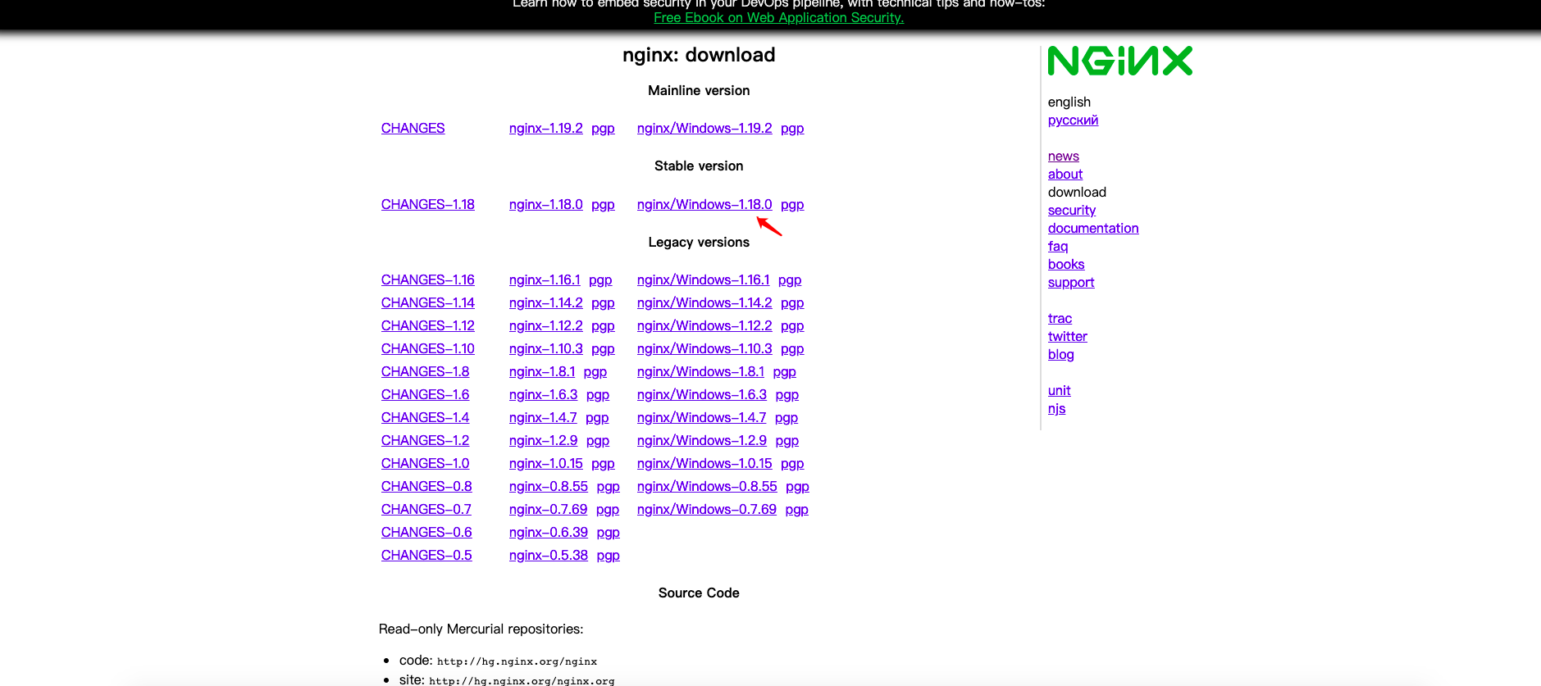
Task: Download nginx/Windows-1.14.2
Action: 704,303
